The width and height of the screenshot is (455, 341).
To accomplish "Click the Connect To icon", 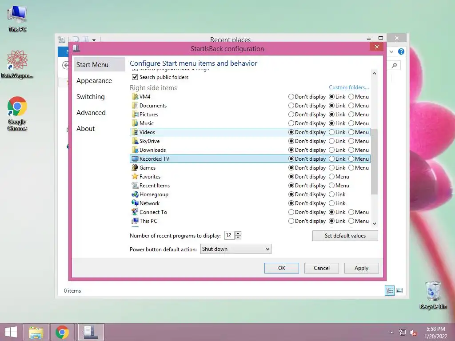I will pos(135,212).
